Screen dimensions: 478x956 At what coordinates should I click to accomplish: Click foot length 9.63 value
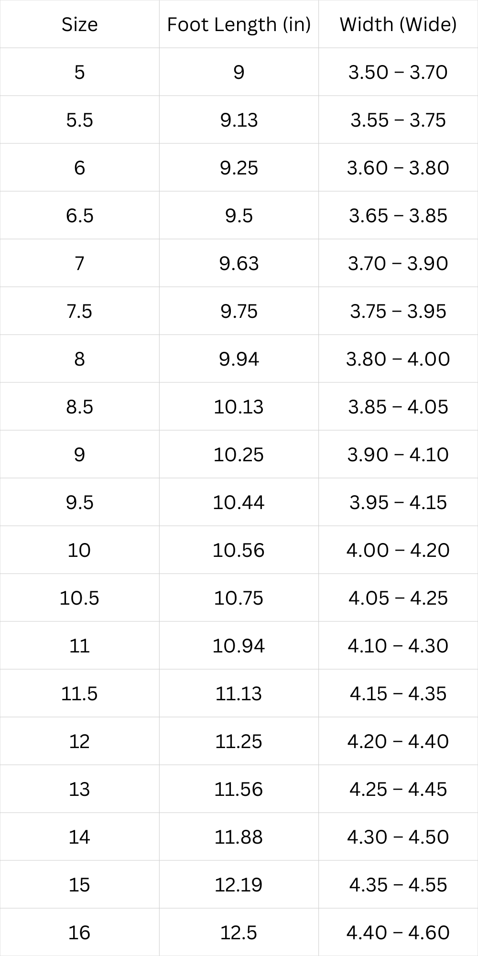coord(239,263)
